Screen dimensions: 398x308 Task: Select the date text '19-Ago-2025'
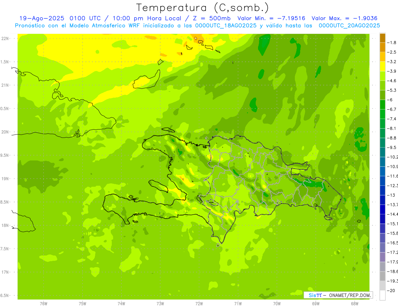tap(42, 19)
